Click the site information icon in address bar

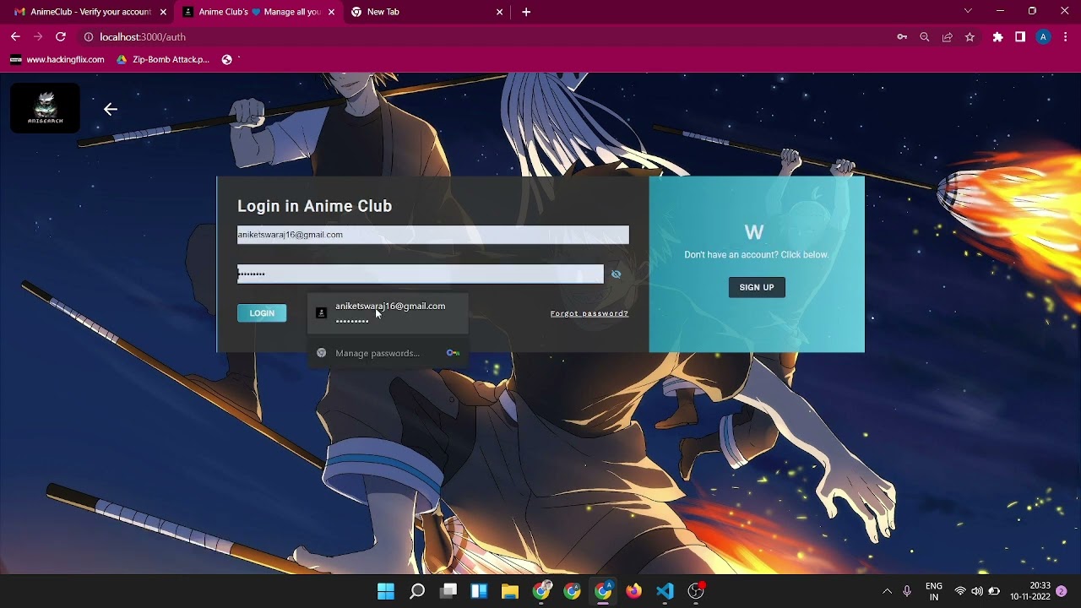point(88,37)
